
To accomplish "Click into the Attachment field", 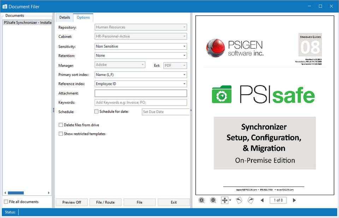I will coord(141,93).
